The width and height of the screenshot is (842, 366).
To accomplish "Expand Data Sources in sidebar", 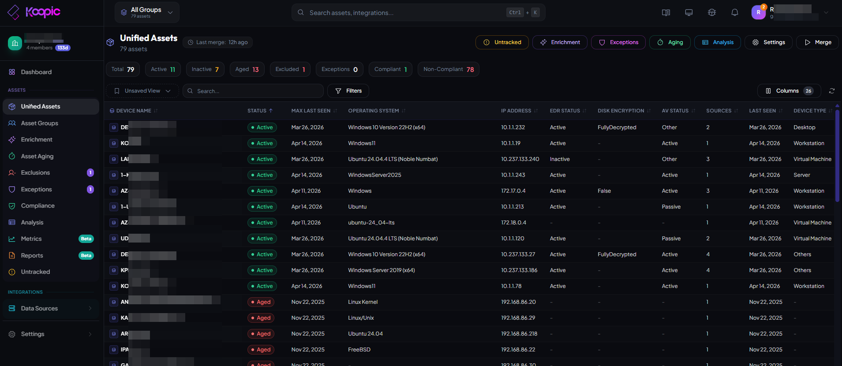I will [x=51, y=308].
